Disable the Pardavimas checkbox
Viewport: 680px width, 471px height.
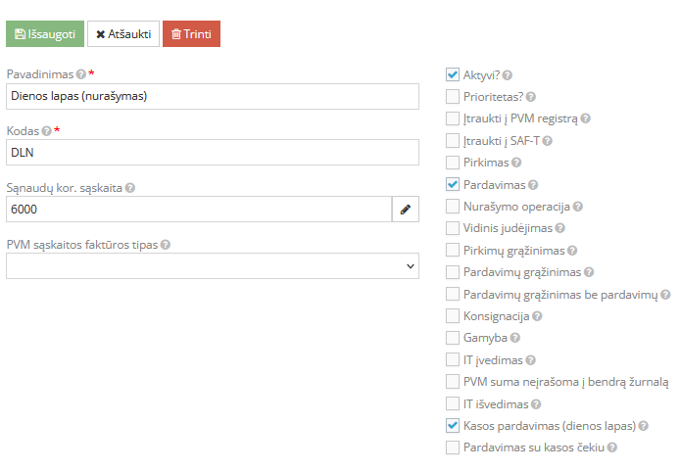coord(452,184)
